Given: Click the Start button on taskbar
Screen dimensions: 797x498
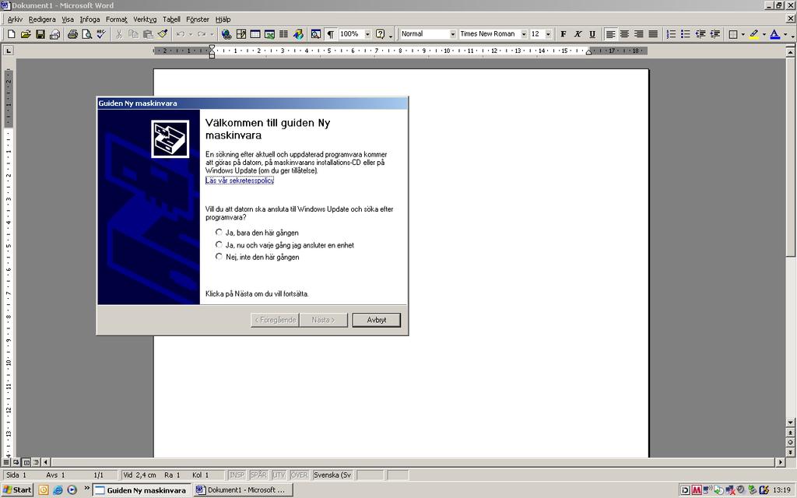Looking at the screenshot, I should click(x=18, y=490).
